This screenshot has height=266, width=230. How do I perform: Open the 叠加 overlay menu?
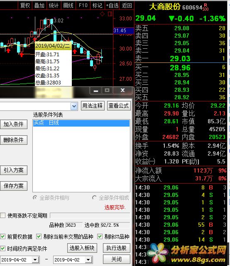pyautogui.click(x=39, y=6)
